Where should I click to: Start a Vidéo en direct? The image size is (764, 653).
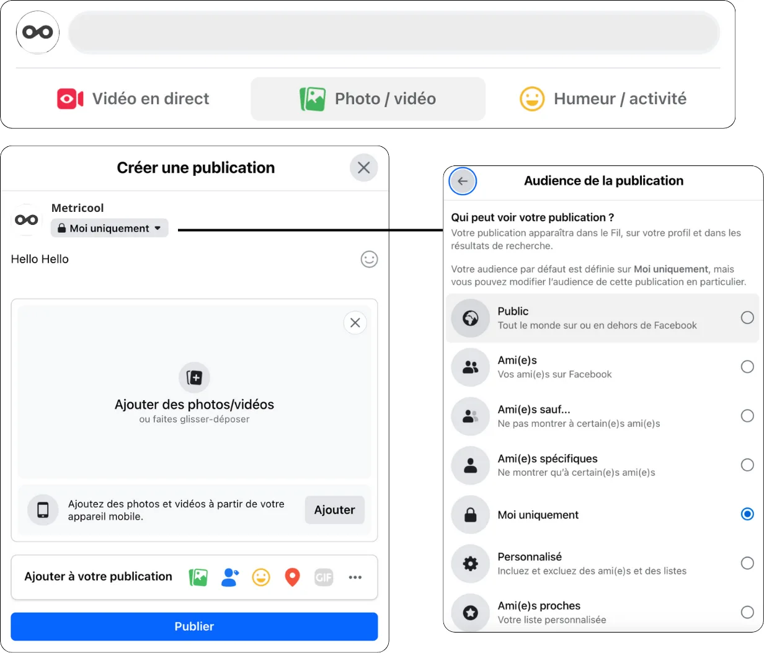[133, 99]
